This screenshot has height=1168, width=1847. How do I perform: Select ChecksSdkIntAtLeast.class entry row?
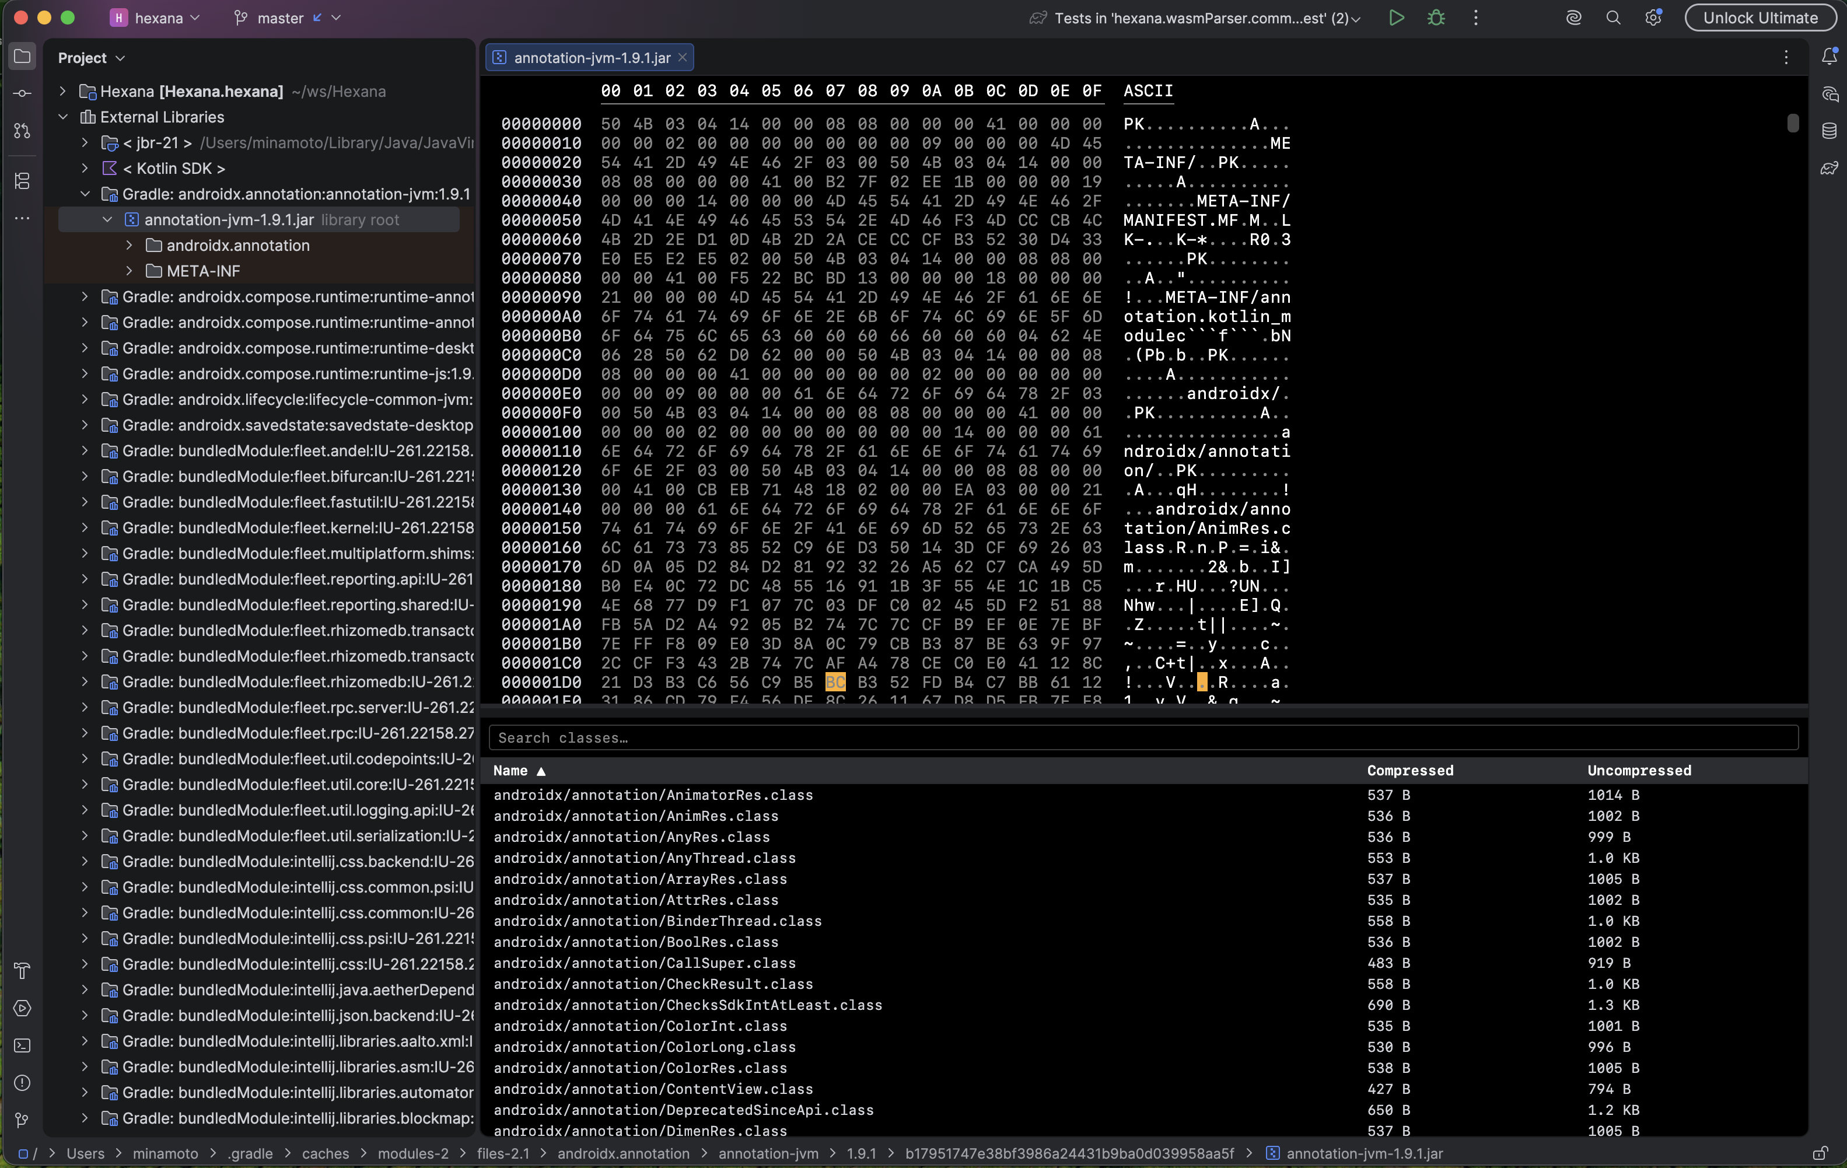point(1143,1005)
